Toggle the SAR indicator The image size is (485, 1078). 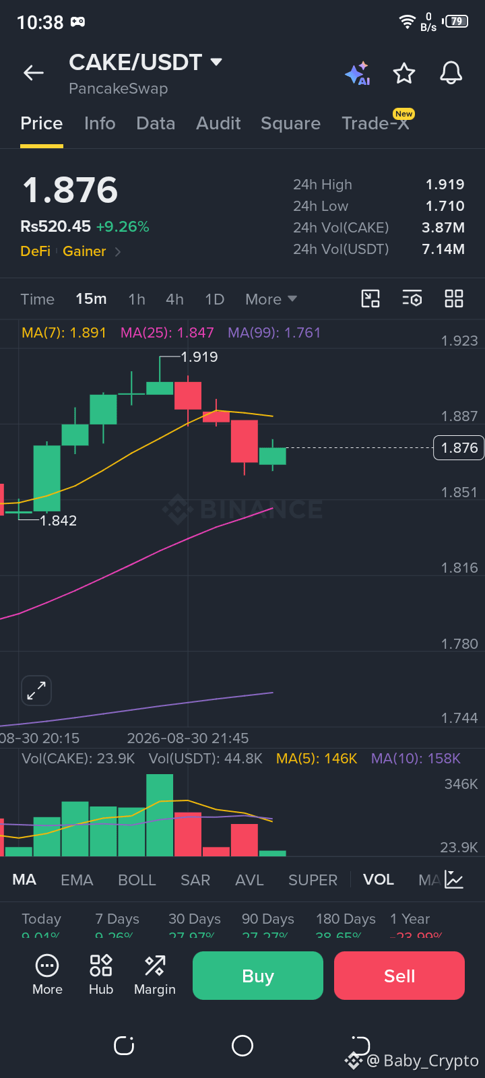coord(195,880)
